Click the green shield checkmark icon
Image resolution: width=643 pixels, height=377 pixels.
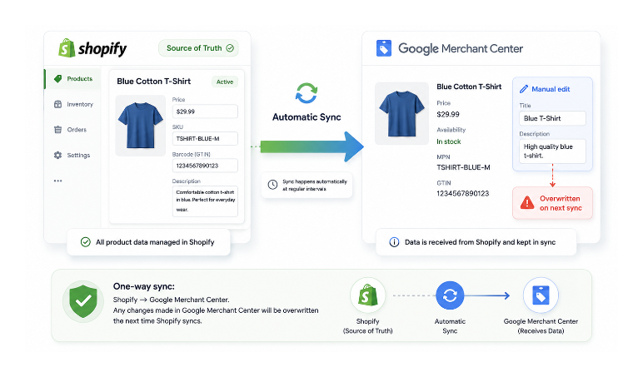click(83, 301)
